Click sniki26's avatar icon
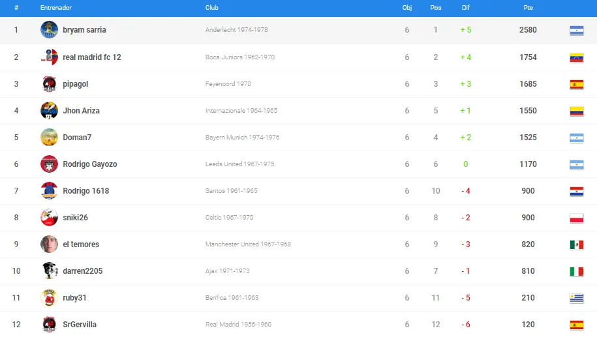The height and width of the screenshot is (337, 597). (49, 218)
